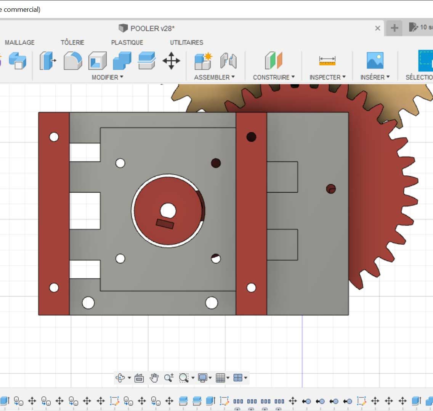
Task: Open the grid settings dropdown arrow
Action: (x=228, y=378)
